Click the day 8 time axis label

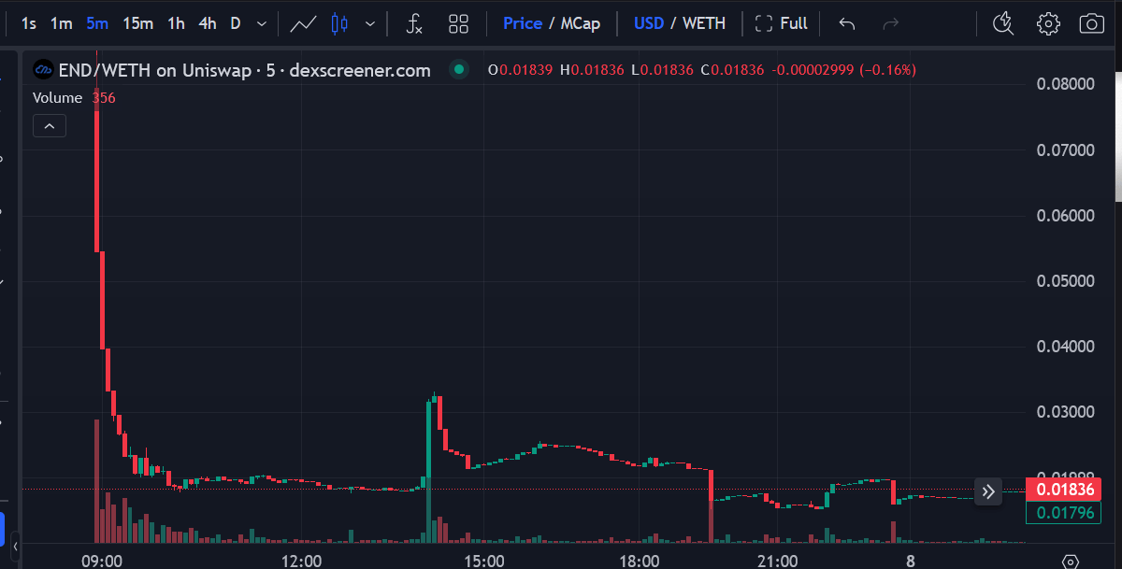(x=910, y=562)
